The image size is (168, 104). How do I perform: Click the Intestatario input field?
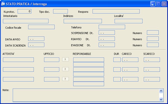pyautogui.click(x=26, y=21)
